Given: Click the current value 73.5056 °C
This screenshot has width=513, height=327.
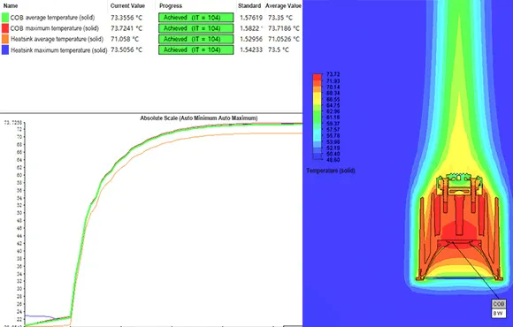Looking at the screenshot, I should (126, 49).
